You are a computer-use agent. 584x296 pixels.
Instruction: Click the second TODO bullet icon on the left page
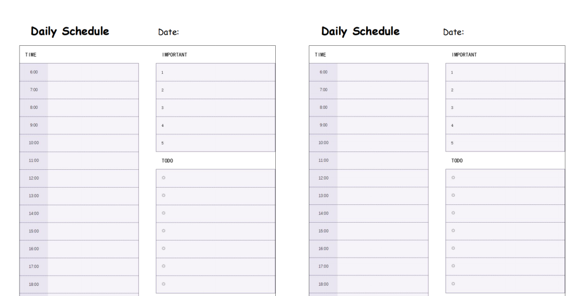[x=163, y=195]
